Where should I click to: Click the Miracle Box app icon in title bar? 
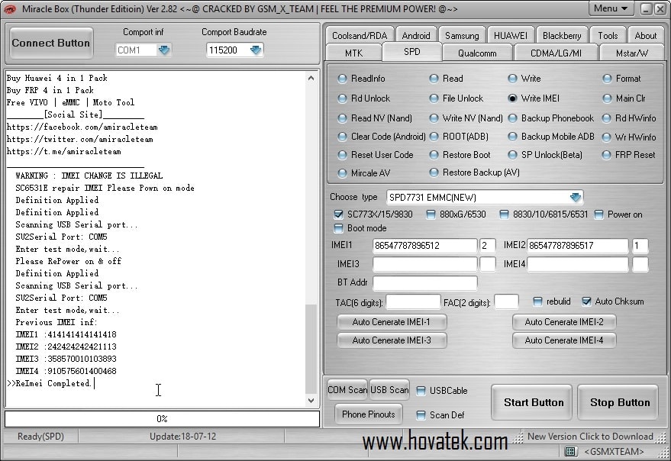9,8
